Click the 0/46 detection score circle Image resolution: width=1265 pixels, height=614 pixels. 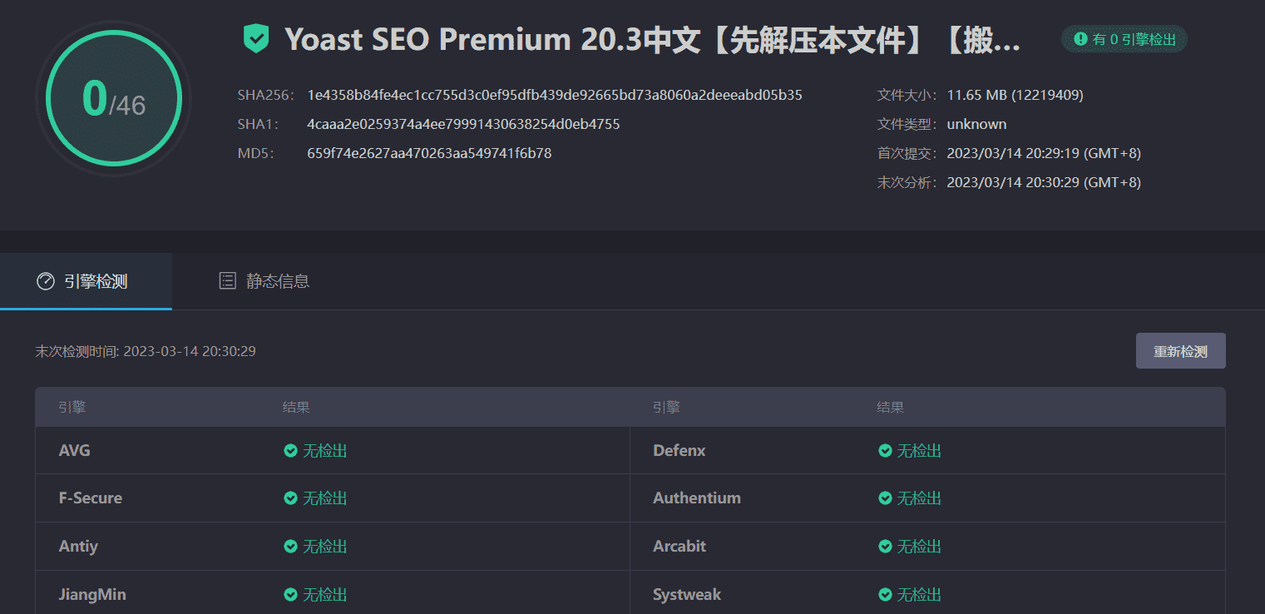click(114, 98)
